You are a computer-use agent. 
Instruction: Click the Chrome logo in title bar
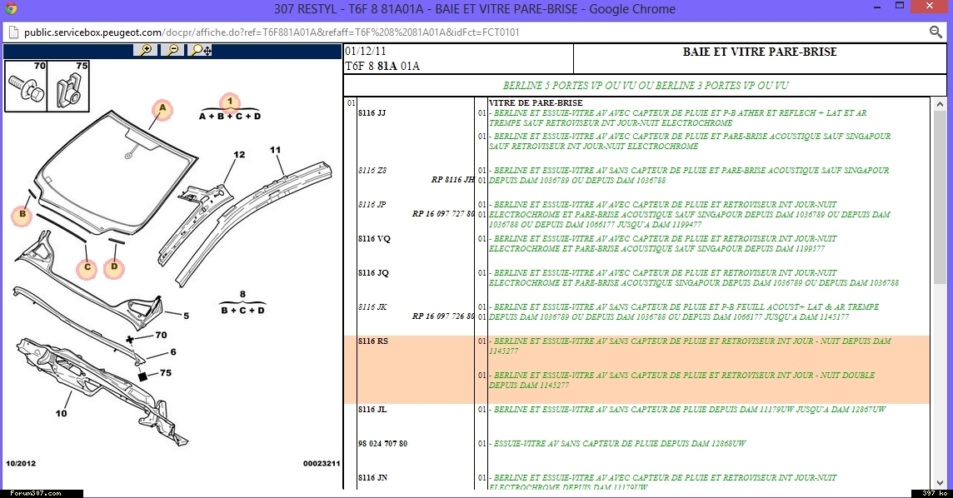[9, 9]
